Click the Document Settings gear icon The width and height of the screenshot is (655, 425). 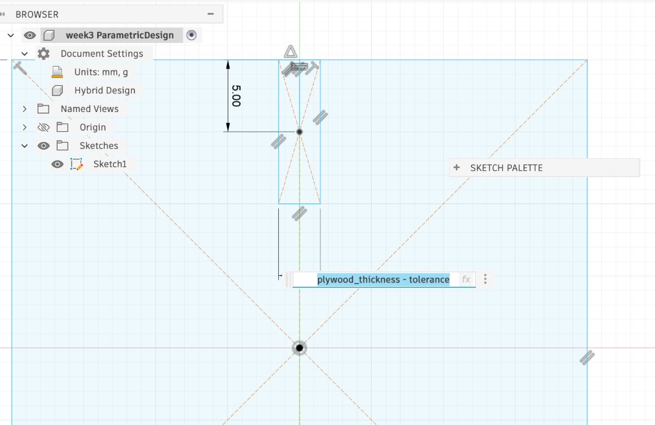tap(43, 54)
